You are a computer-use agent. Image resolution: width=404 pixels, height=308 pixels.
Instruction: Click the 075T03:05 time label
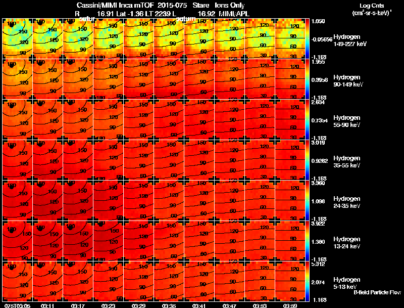[x=17, y=305]
